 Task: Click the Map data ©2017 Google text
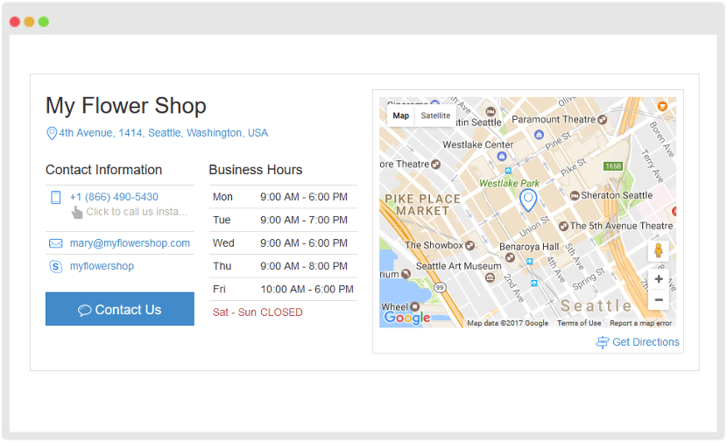point(507,323)
